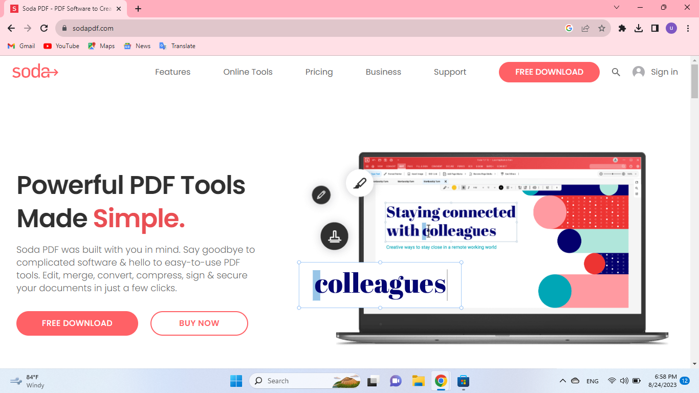Toggle Chrome side panel icon
The image size is (699, 393).
[x=655, y=28]
